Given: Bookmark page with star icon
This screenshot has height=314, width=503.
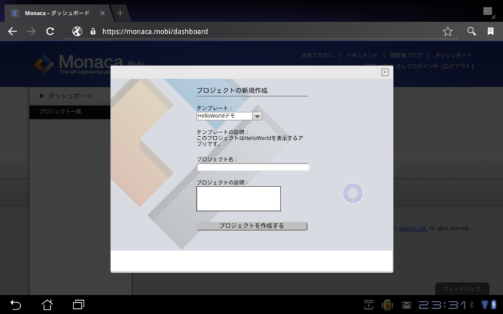Looking at the screenshot, I should [448, 31].
